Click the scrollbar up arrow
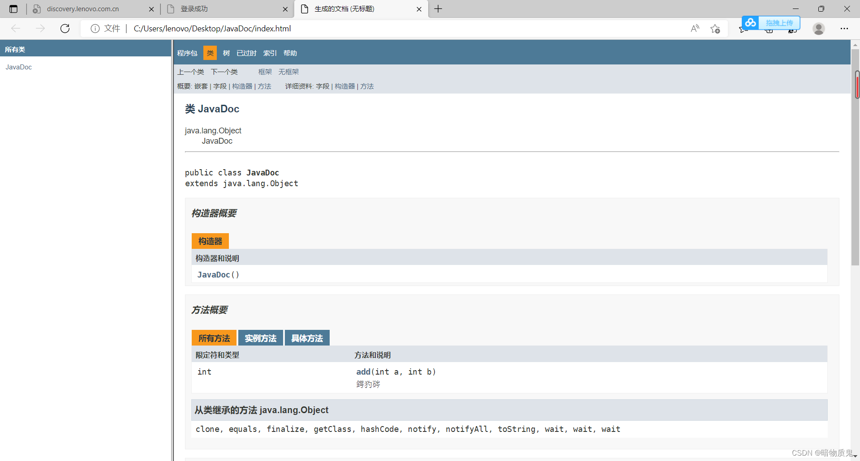Screen dimensions: 860x461 [856, 44]
